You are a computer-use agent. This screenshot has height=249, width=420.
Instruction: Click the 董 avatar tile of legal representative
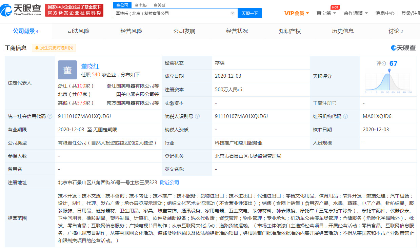[67, 70]
